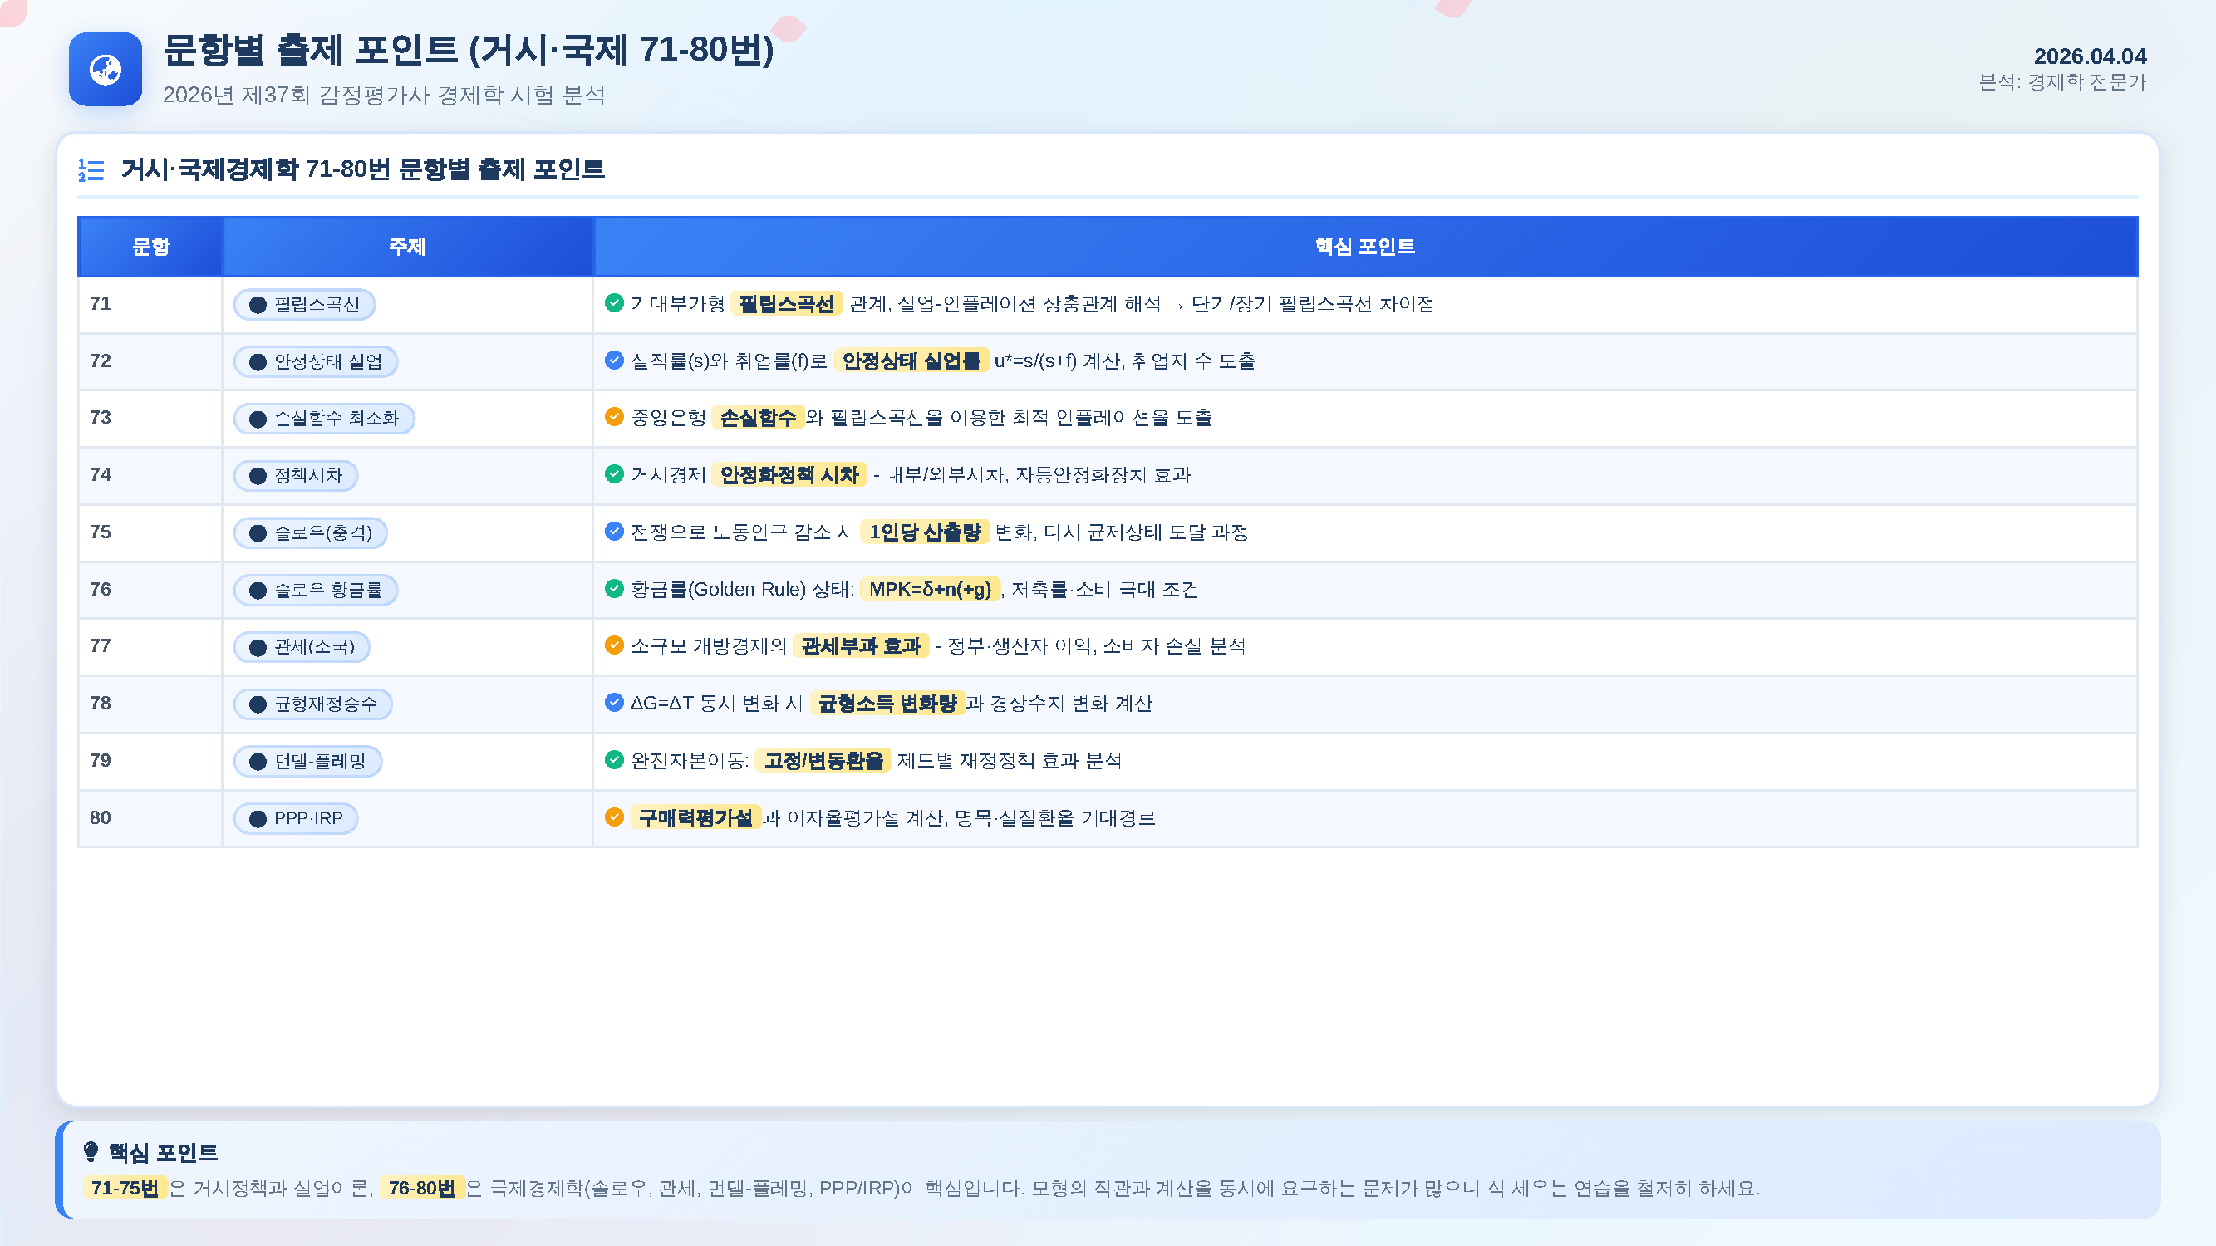Click highlighted MPK=δ+n(+g) formula
Image resolution: width=2216 pixels, height=1246 pixels.
click(x=930, y=589)
